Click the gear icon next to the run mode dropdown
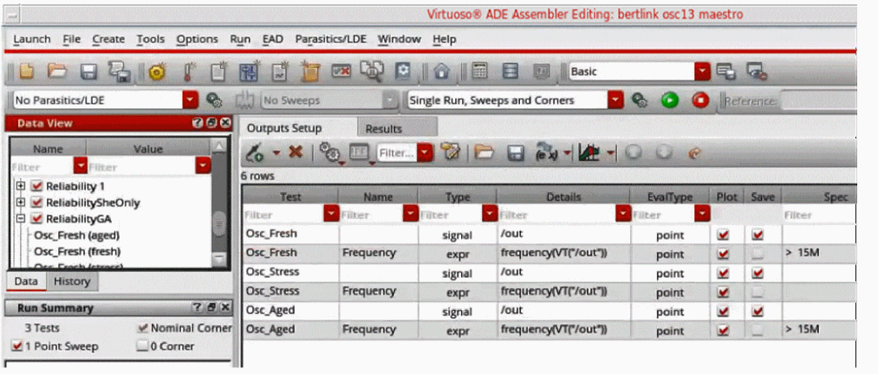Screen dimensions: 878x374 click(x=640, y=100)
